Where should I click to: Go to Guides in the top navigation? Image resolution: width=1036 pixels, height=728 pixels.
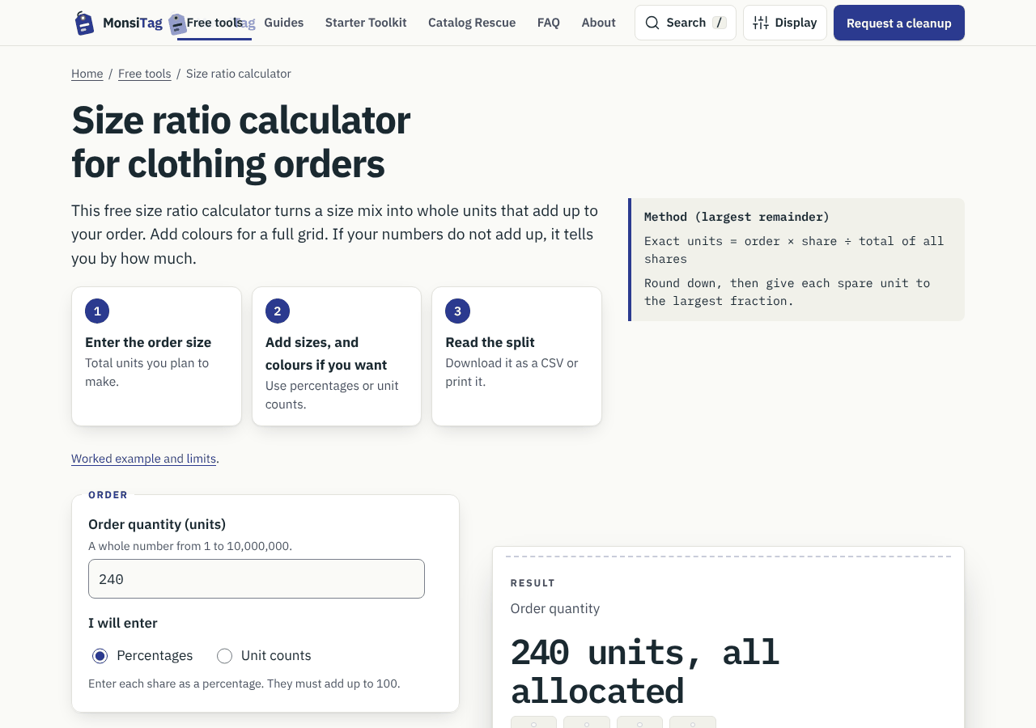pyautogui.click(x=284, y=23)
